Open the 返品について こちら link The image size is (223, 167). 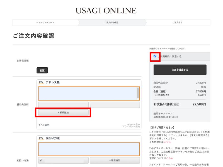click(170, 158)
